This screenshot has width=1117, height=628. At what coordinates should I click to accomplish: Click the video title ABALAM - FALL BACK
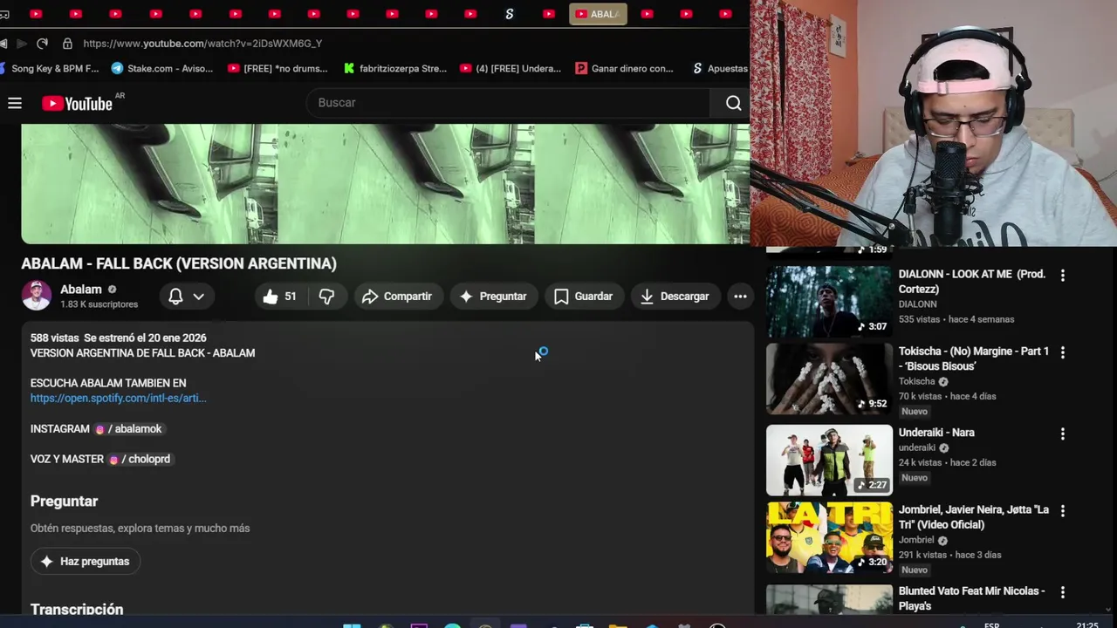coord(179,263)
